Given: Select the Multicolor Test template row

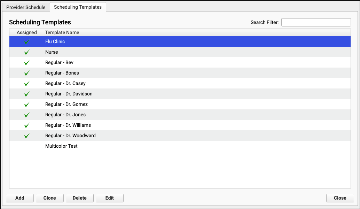Looking at the screenshot, I should click(x=61, y=146).
